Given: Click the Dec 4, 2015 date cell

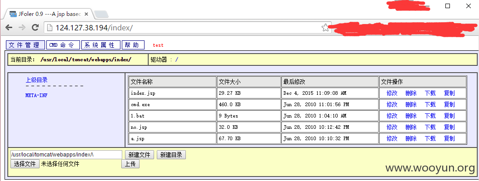Looking at the screenshot, I should point(330,93).
